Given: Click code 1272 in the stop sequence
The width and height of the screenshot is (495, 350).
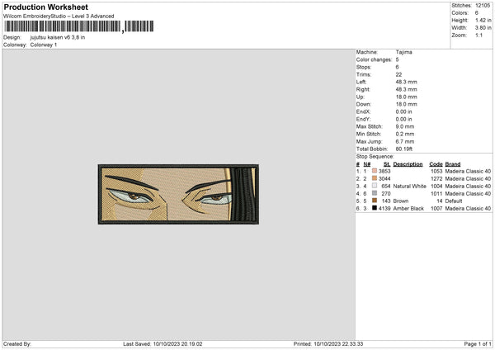Looking at the screenshot, I should [x=436, y=179].
